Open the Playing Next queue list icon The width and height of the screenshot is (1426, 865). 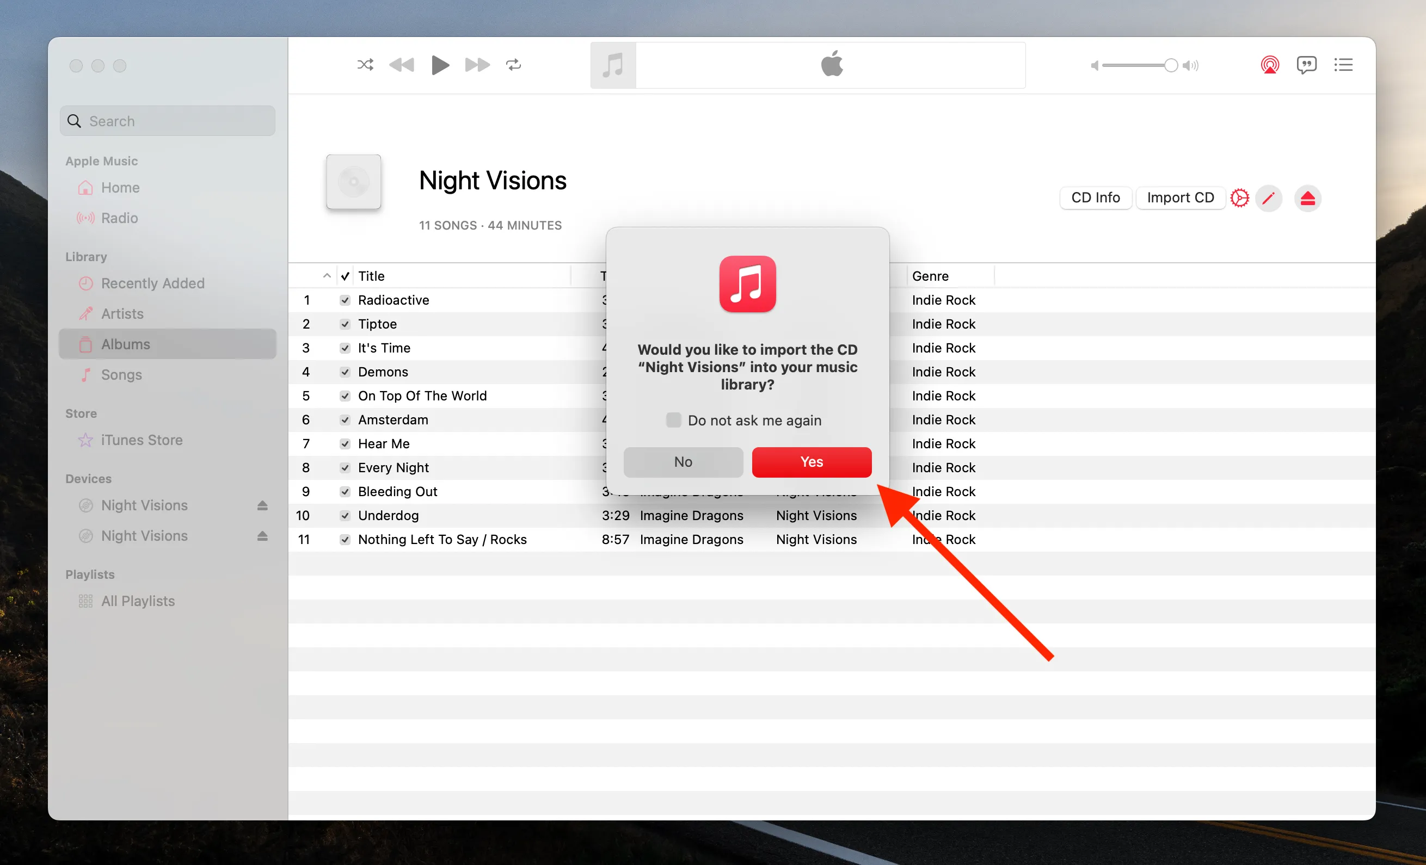(x=1343, y=65)
